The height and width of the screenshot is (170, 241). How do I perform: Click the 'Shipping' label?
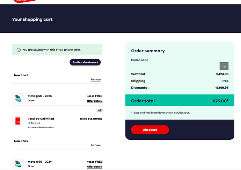tap(138, 81)
